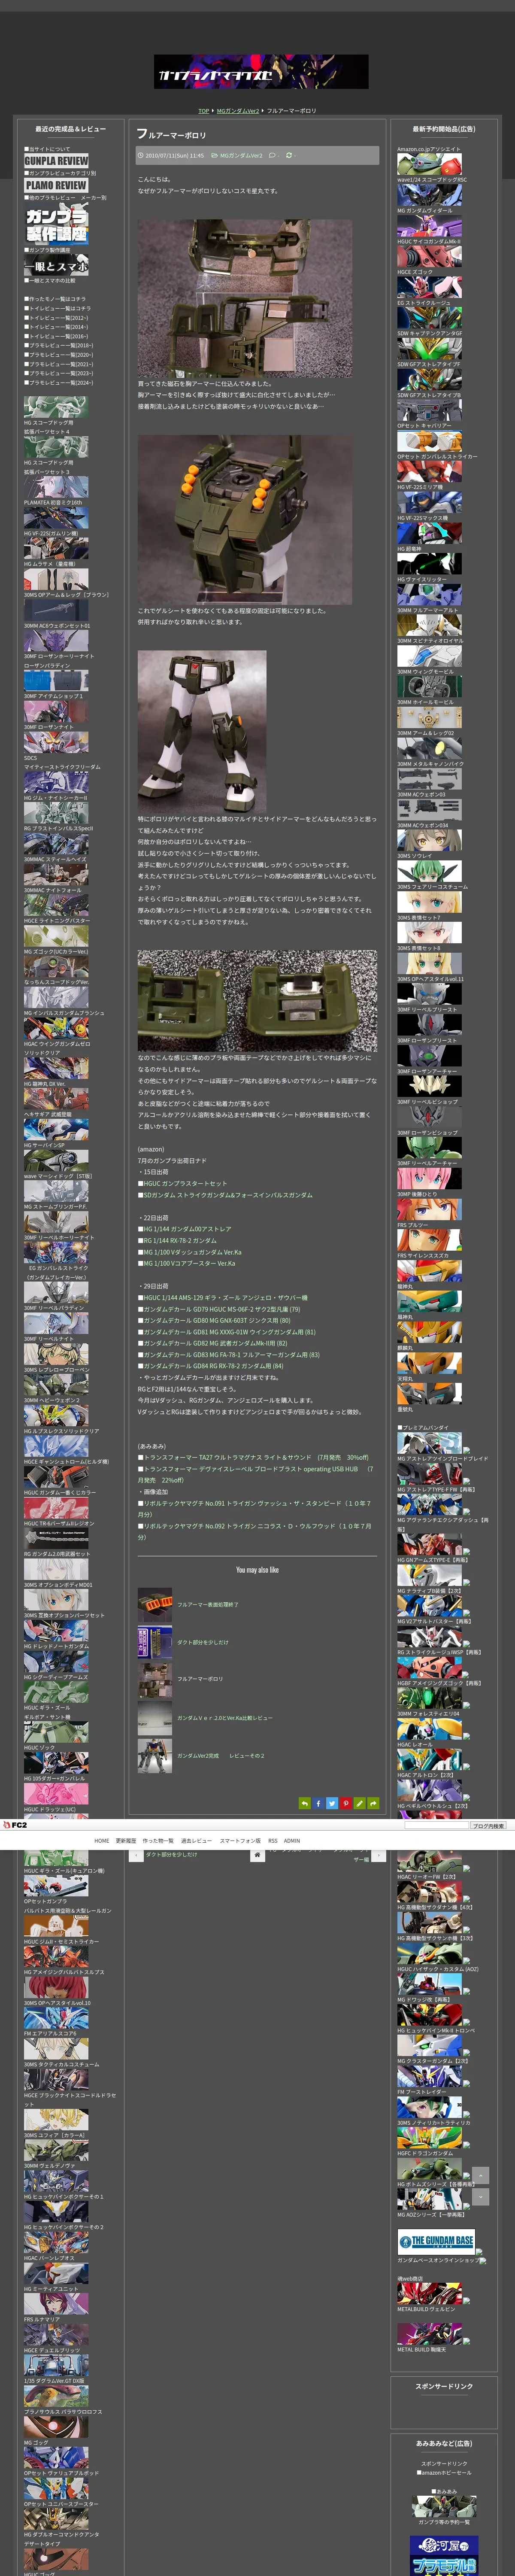Open RSS in the navigation bar
Image resolution: width=515 pixels, height=2576 pixels.
[273, 1840]
